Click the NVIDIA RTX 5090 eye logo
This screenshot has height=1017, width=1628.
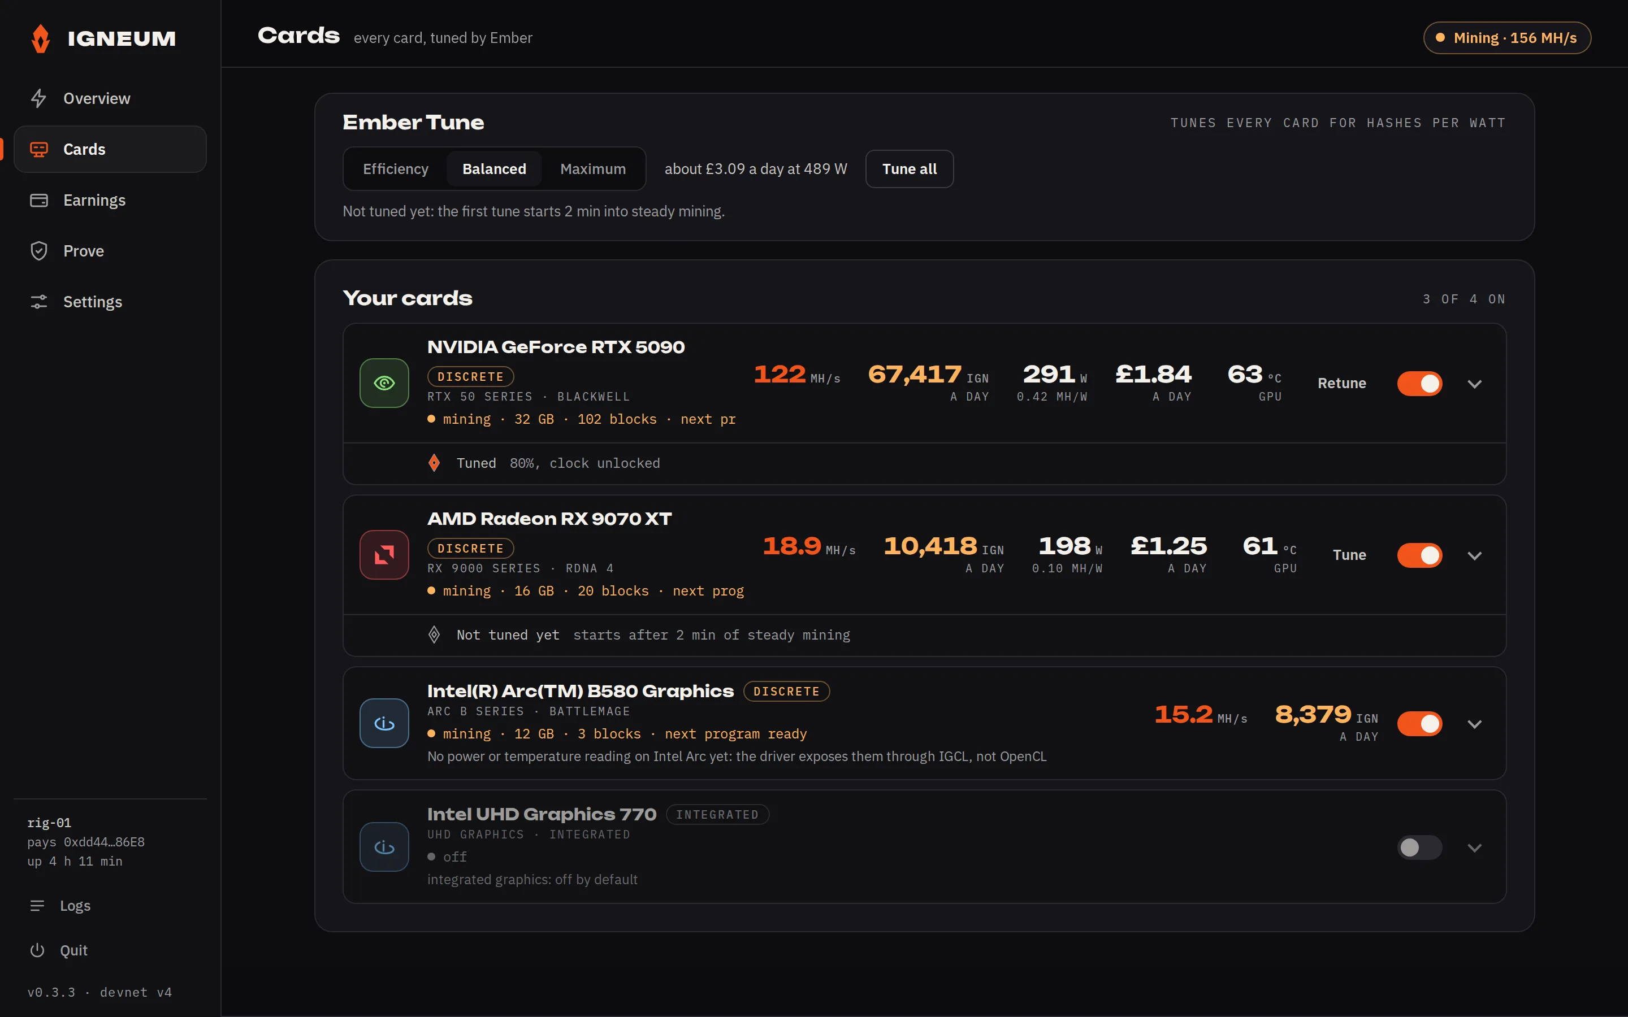coord(384,383)
